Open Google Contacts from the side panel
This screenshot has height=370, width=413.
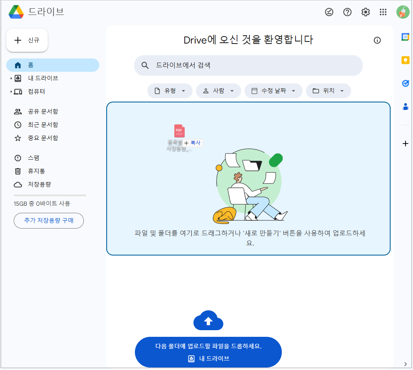406,107
